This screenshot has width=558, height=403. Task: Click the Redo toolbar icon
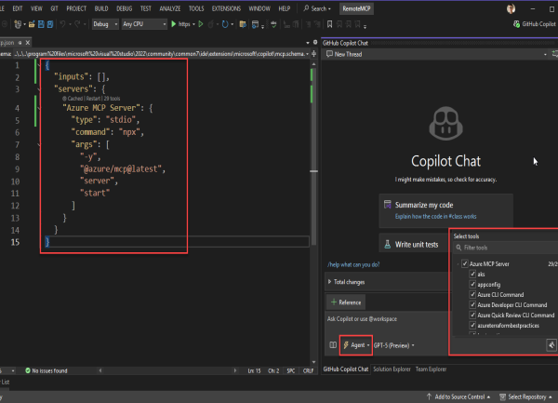[x=77, y=24]
